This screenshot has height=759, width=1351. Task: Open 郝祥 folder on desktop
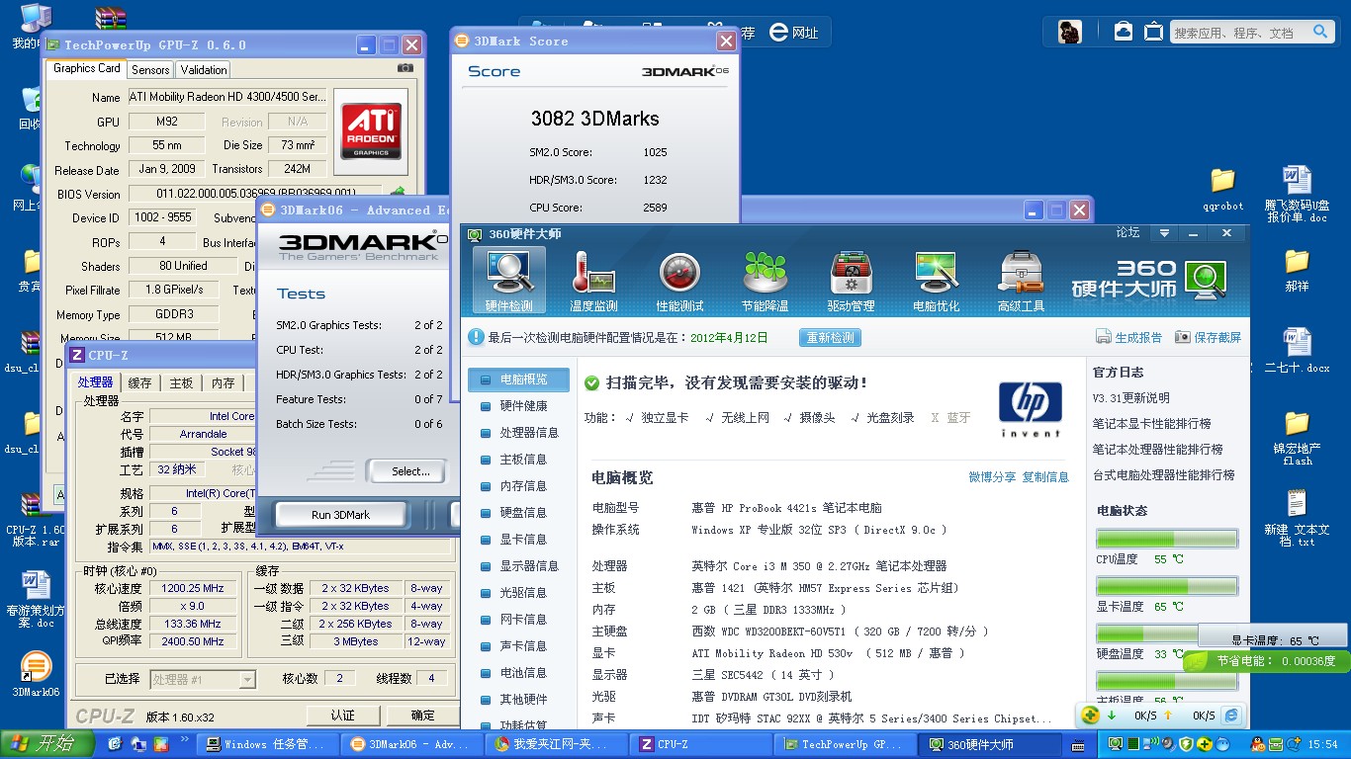1297,269
